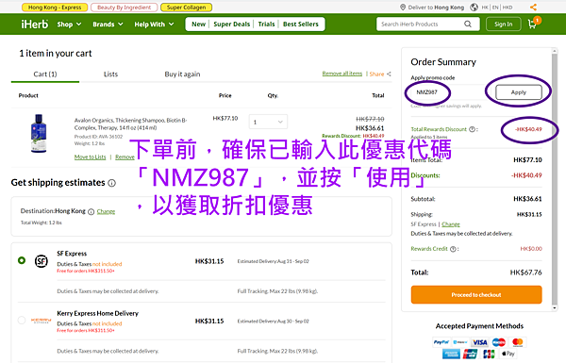Click the Apple Pay payment icon

508,354
